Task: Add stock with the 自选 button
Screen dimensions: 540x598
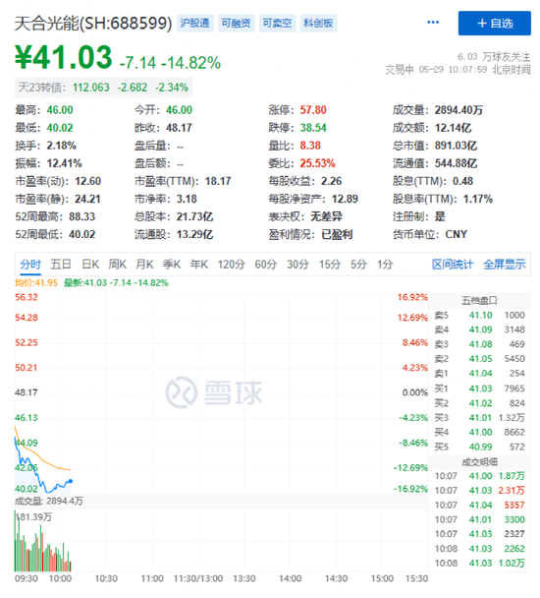Action: point(494,24)
